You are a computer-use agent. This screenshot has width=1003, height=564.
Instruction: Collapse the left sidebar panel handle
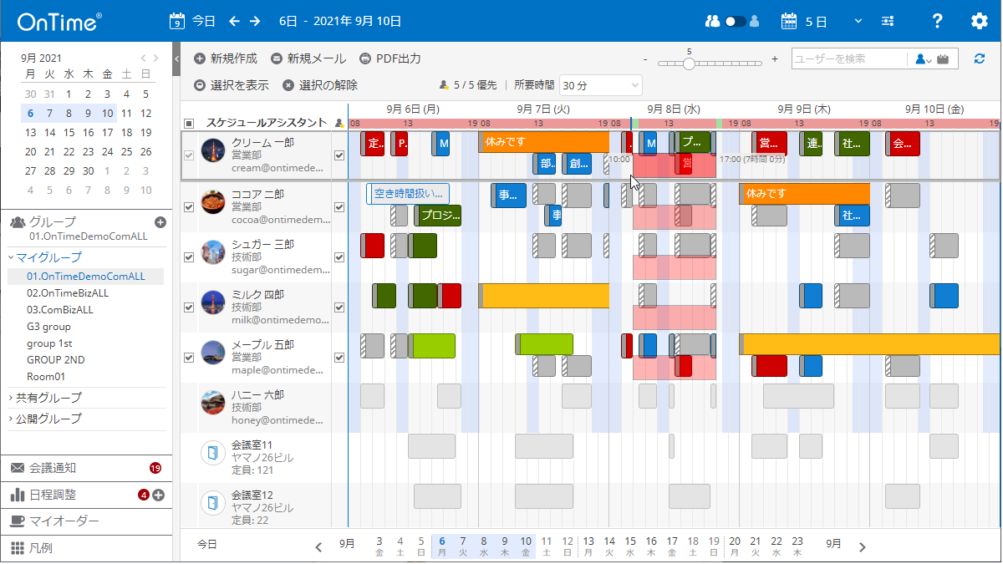(176, 59)
